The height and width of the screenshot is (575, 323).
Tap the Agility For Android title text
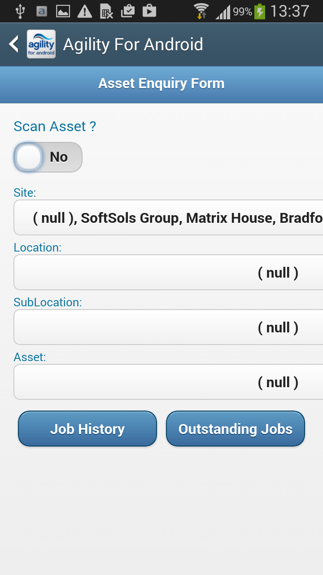pyautogui.click(x=133, y=44)
